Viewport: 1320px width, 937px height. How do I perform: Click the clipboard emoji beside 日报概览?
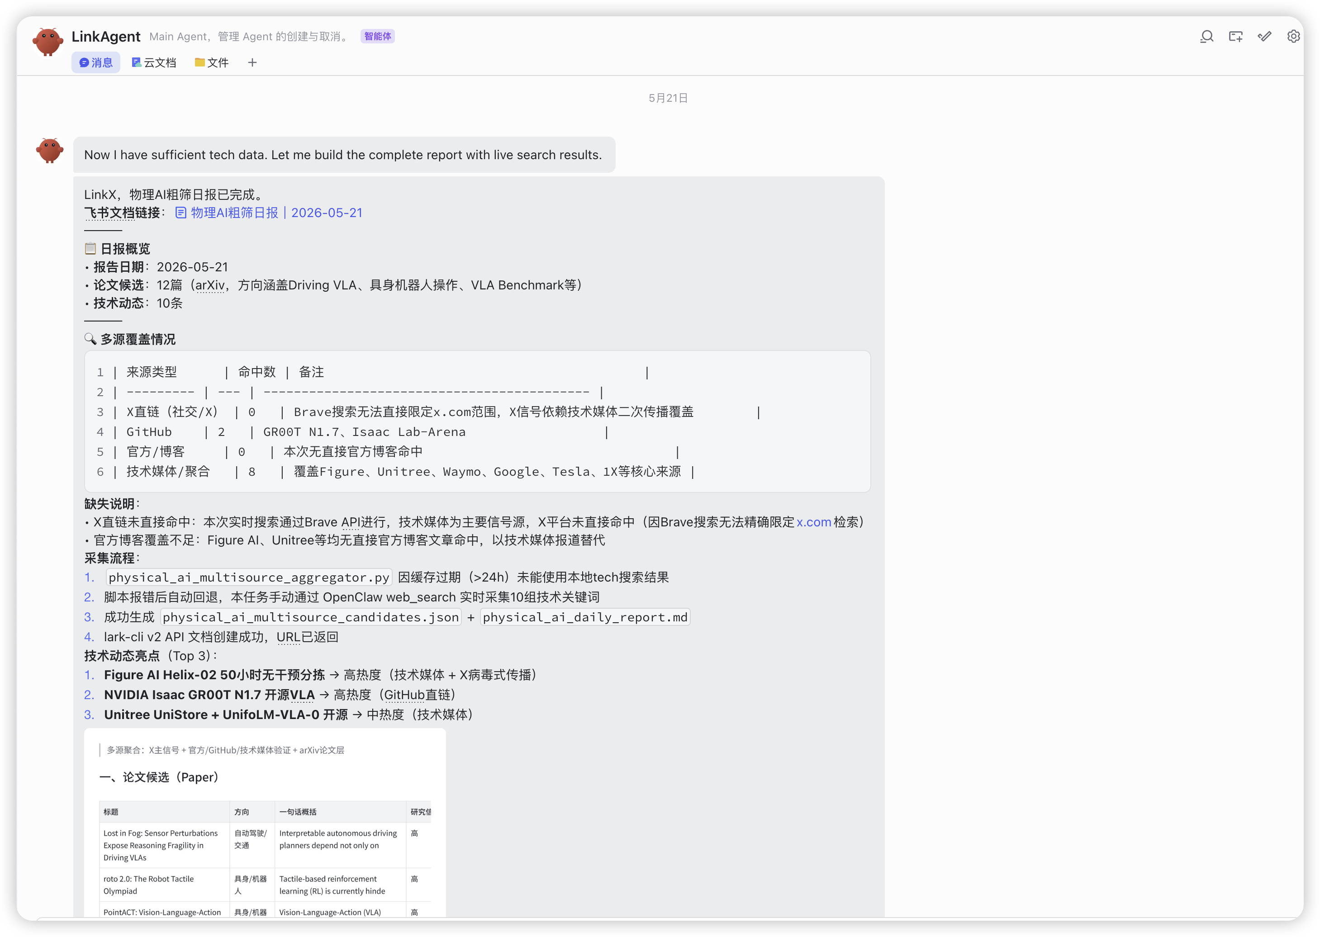click(90, 249)
